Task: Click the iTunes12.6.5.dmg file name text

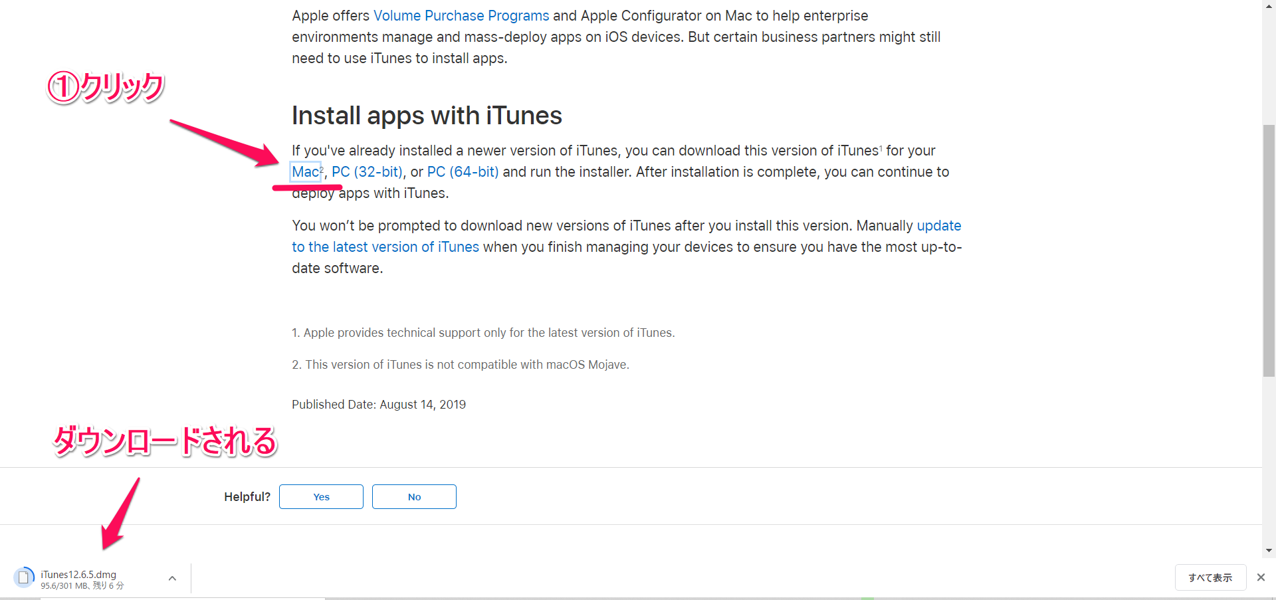Action: tap(78, 574)
